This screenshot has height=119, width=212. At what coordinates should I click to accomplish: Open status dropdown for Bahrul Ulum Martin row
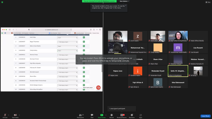tap(67, 46)
